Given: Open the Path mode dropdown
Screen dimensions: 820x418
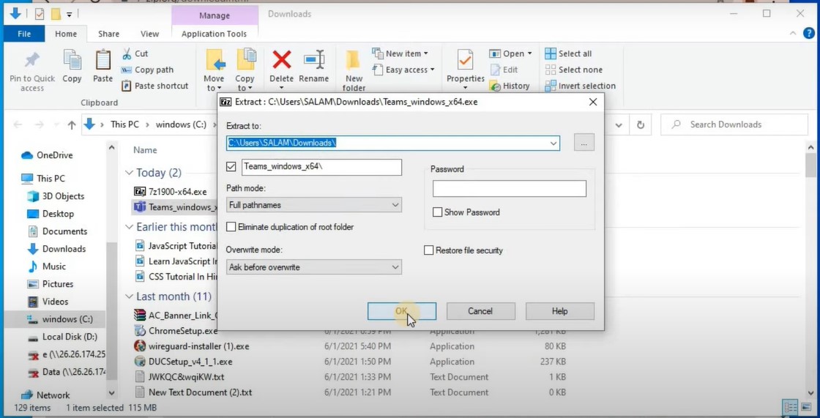Looking at the screenshot, I should [314, 205].
